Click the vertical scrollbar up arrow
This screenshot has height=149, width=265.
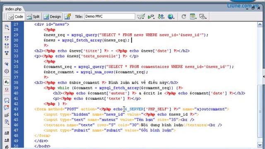tap(260, 25)
